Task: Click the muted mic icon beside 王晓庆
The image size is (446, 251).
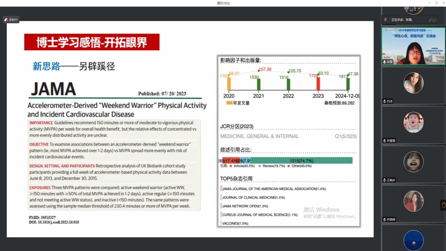Action: tap(385, 180)
